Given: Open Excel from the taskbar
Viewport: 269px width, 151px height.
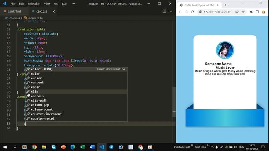Looking at the screenshot, I should coord(82,147).
